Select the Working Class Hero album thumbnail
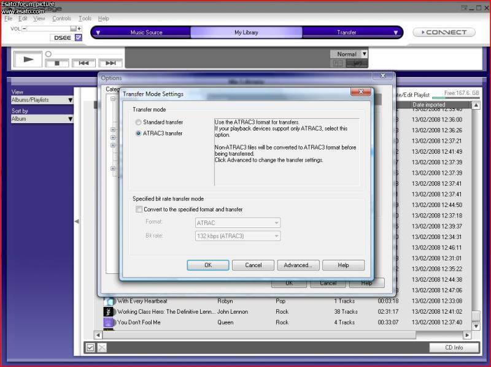 tap(109, 312)
